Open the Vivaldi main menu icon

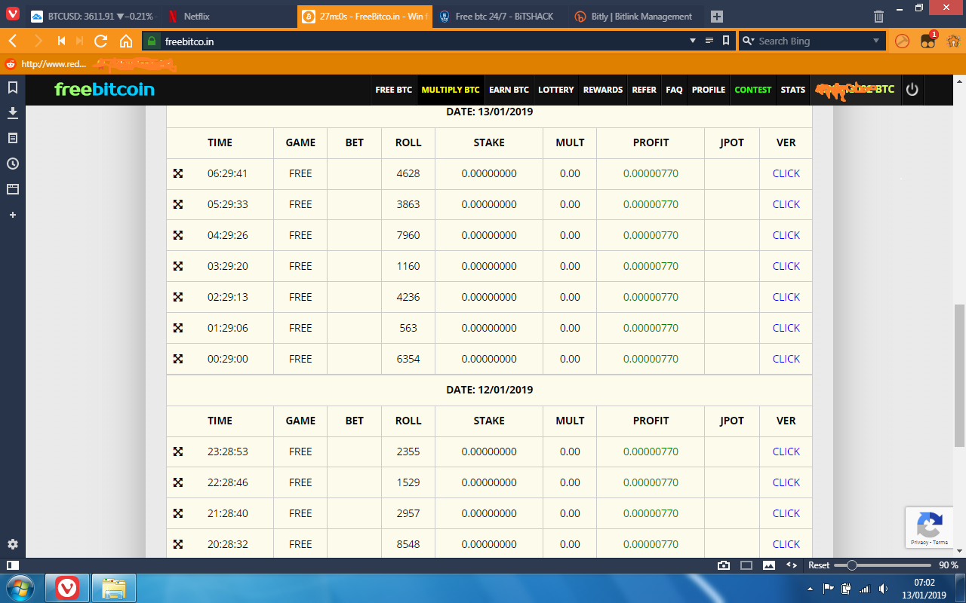tap(12, 14)
